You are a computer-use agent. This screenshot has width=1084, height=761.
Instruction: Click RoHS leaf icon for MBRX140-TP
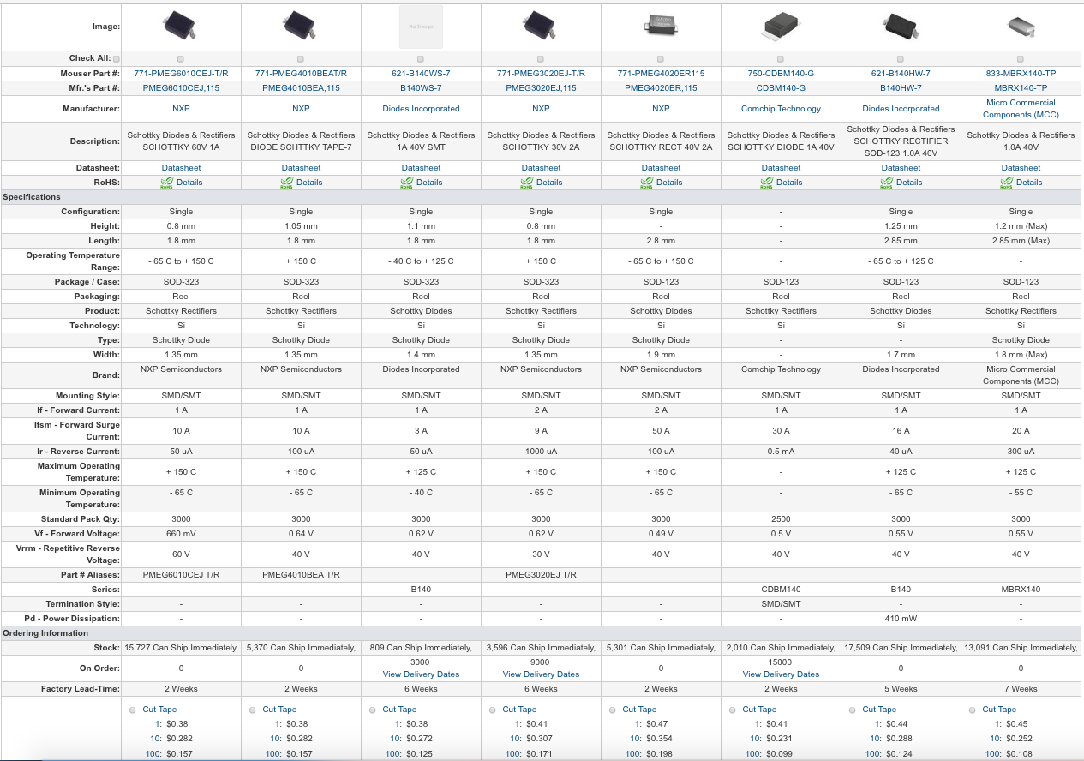coord(1006,182)
